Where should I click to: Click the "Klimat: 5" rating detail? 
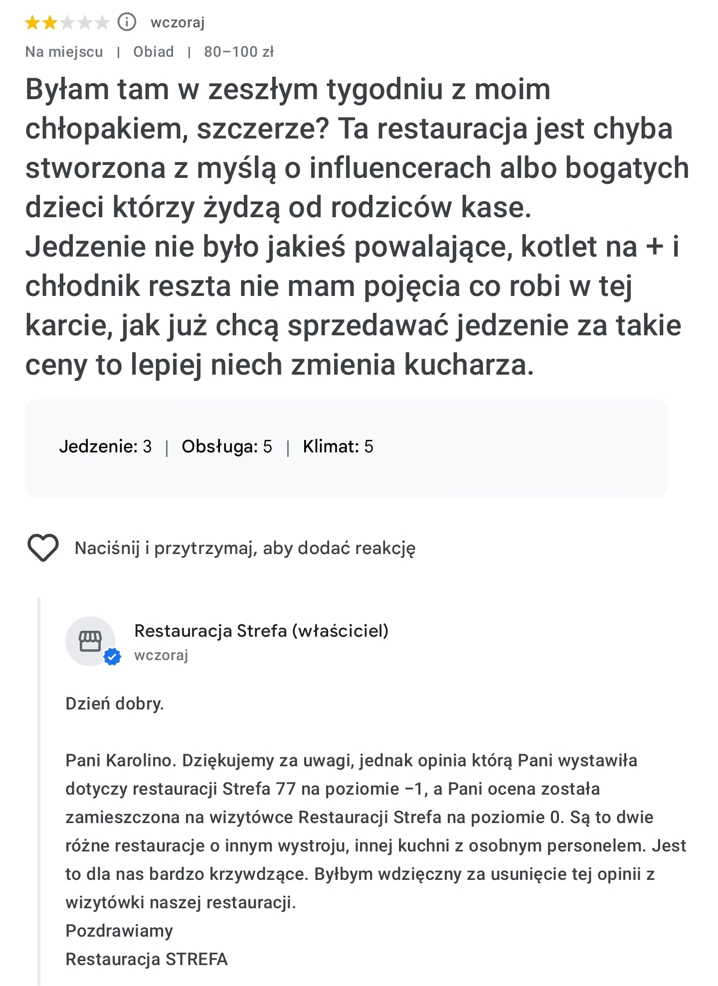(338, 446)
